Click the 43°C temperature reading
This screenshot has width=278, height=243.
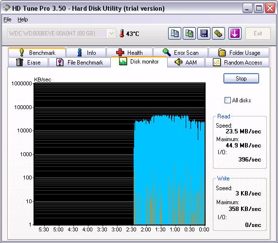point(133,33)
